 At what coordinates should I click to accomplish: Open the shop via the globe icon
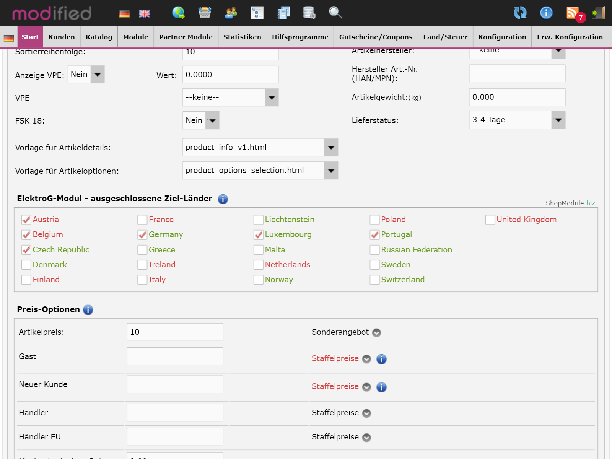(178, 13)
